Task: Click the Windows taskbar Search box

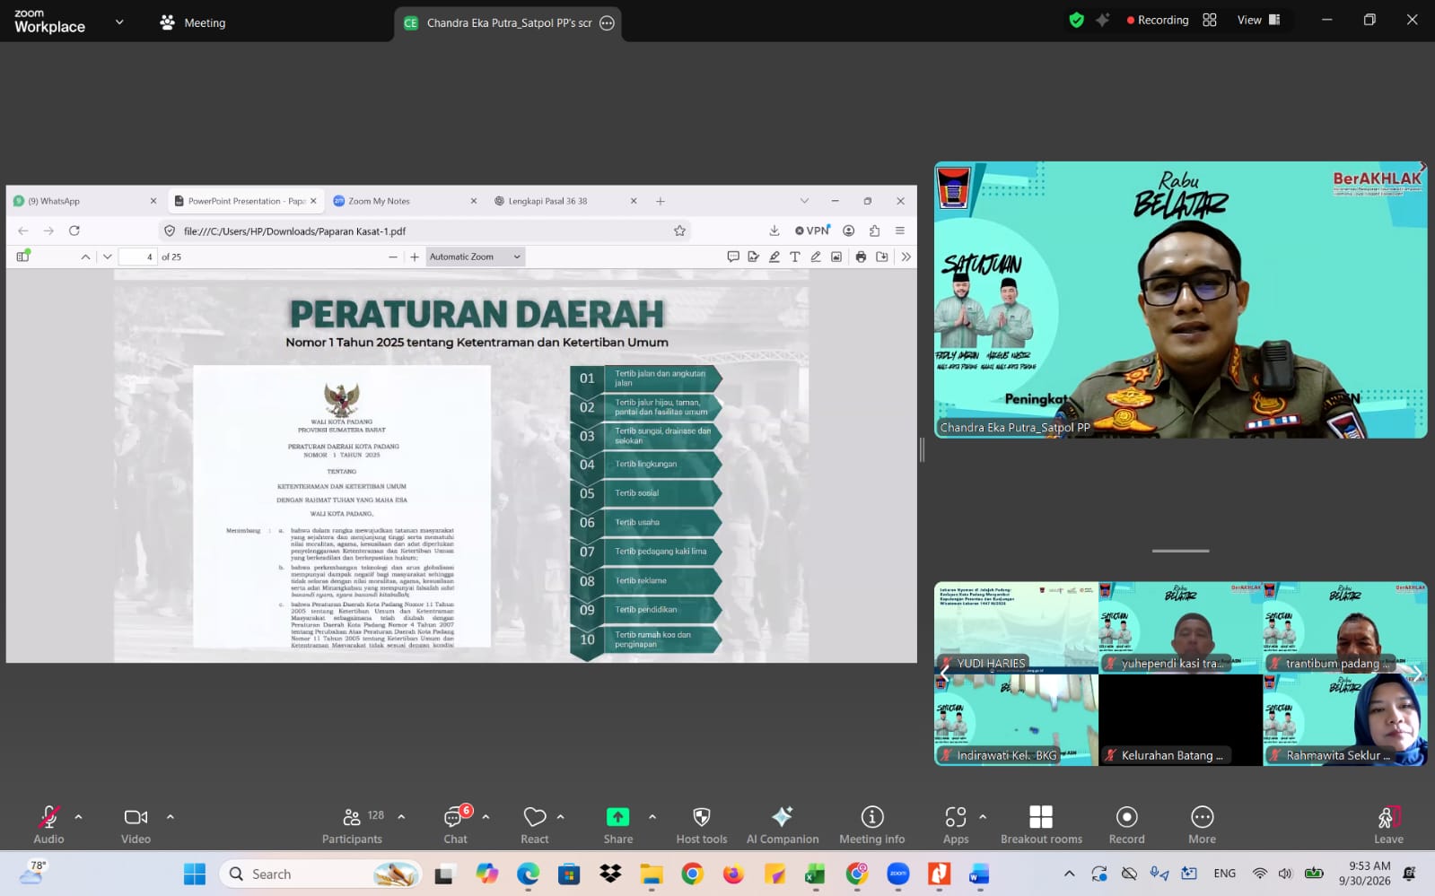Action: [x=320, y=874]
